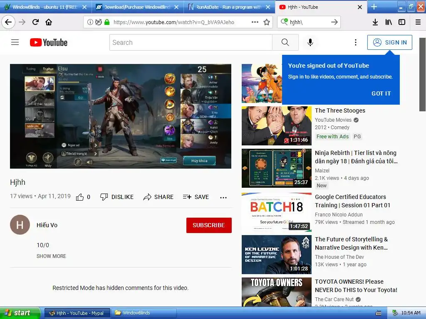Click SIGN IN button
Image resolution: width=426 pixels, height=319 pixels.
pyautogui.click(x=389, y=42)
